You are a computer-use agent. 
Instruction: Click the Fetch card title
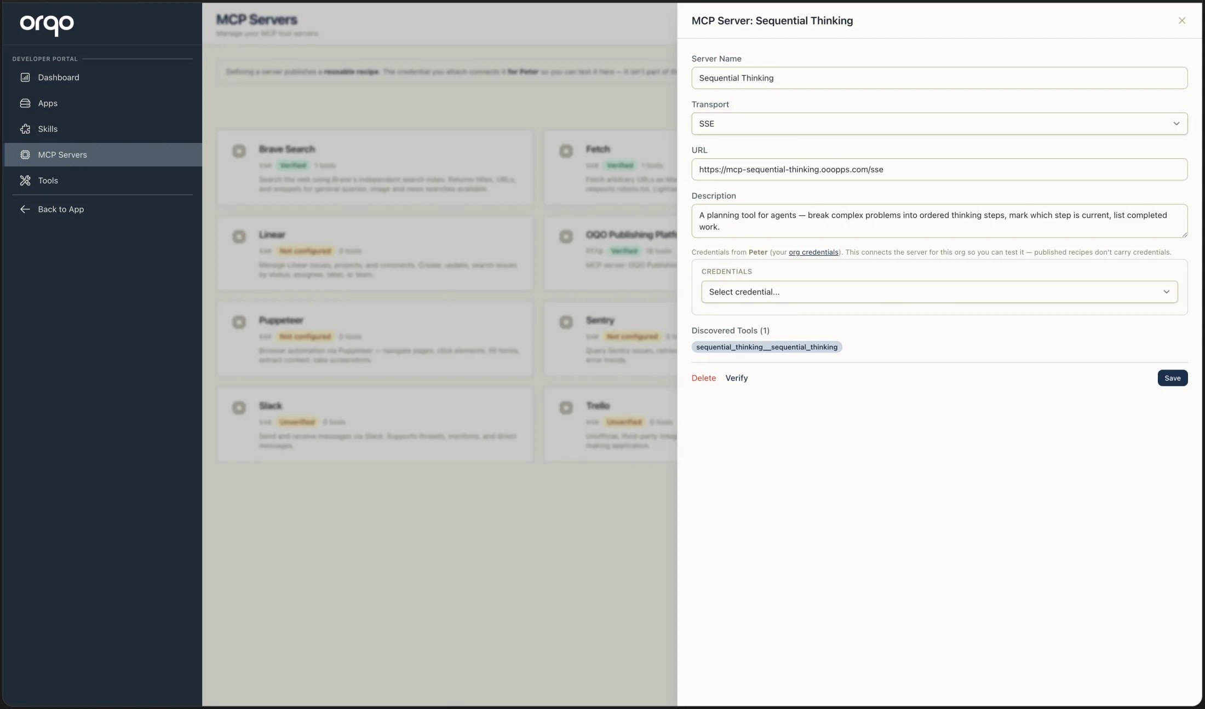[598, 149]
